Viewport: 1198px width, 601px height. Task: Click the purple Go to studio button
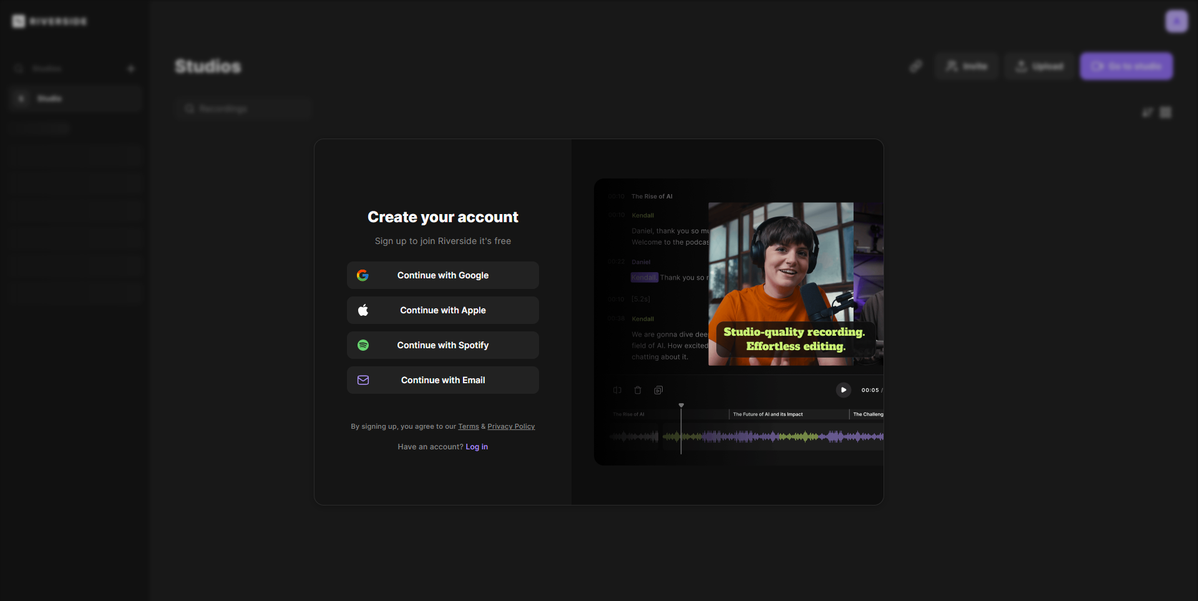(1127, 66)
